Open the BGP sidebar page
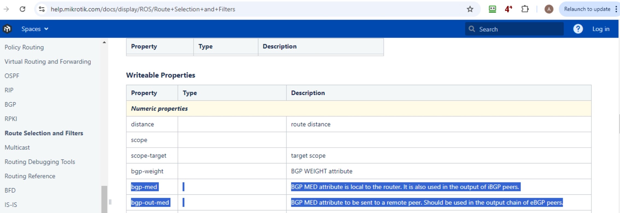 click(10, 104)
